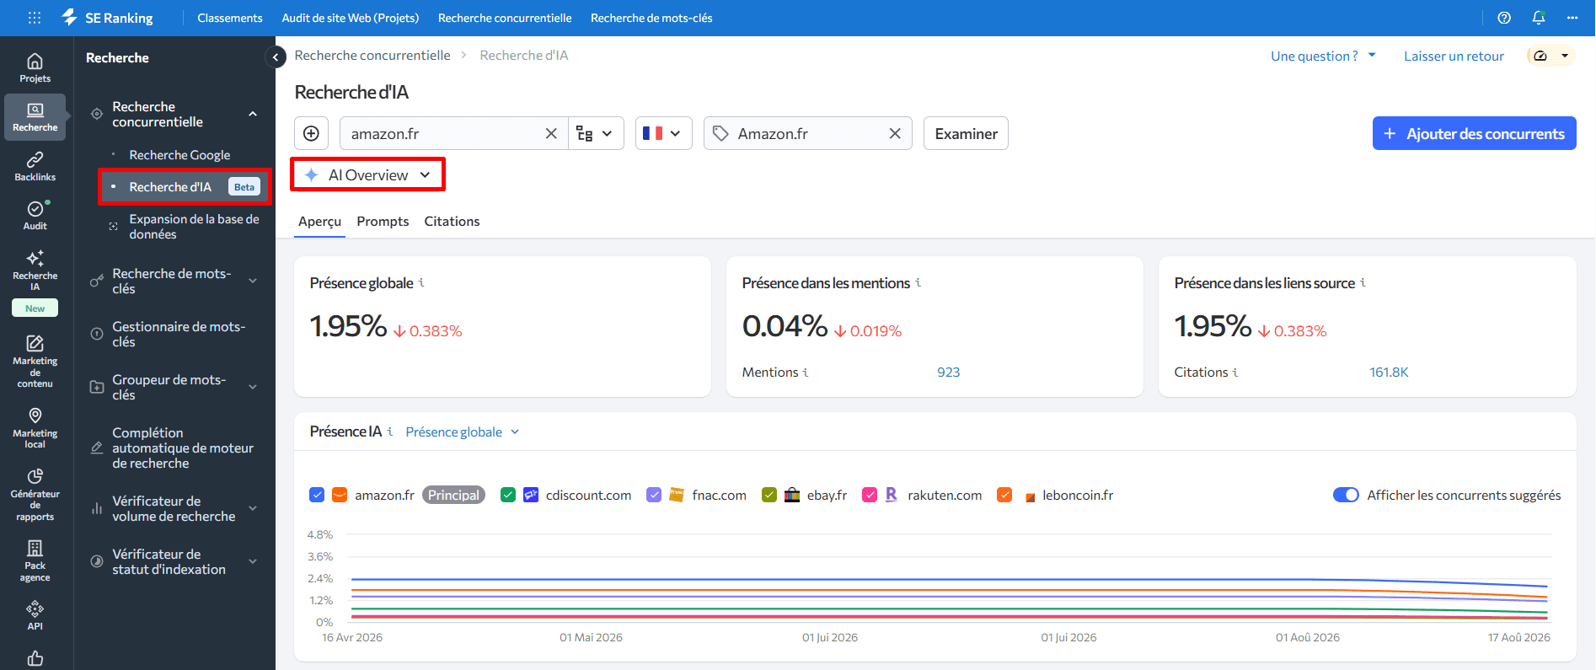Clear the Amazon.fr brand tag field
1596x670 pixels.
(895, 133)
